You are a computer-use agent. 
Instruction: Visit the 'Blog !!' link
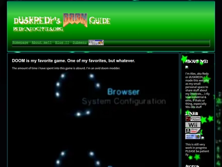pyautogui.click(x=62, y=42)
